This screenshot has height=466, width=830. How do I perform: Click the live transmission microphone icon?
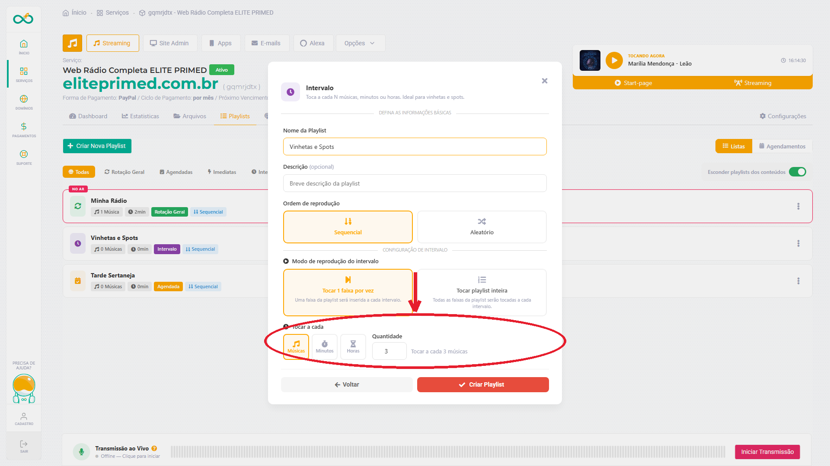[x=81, y=452]
